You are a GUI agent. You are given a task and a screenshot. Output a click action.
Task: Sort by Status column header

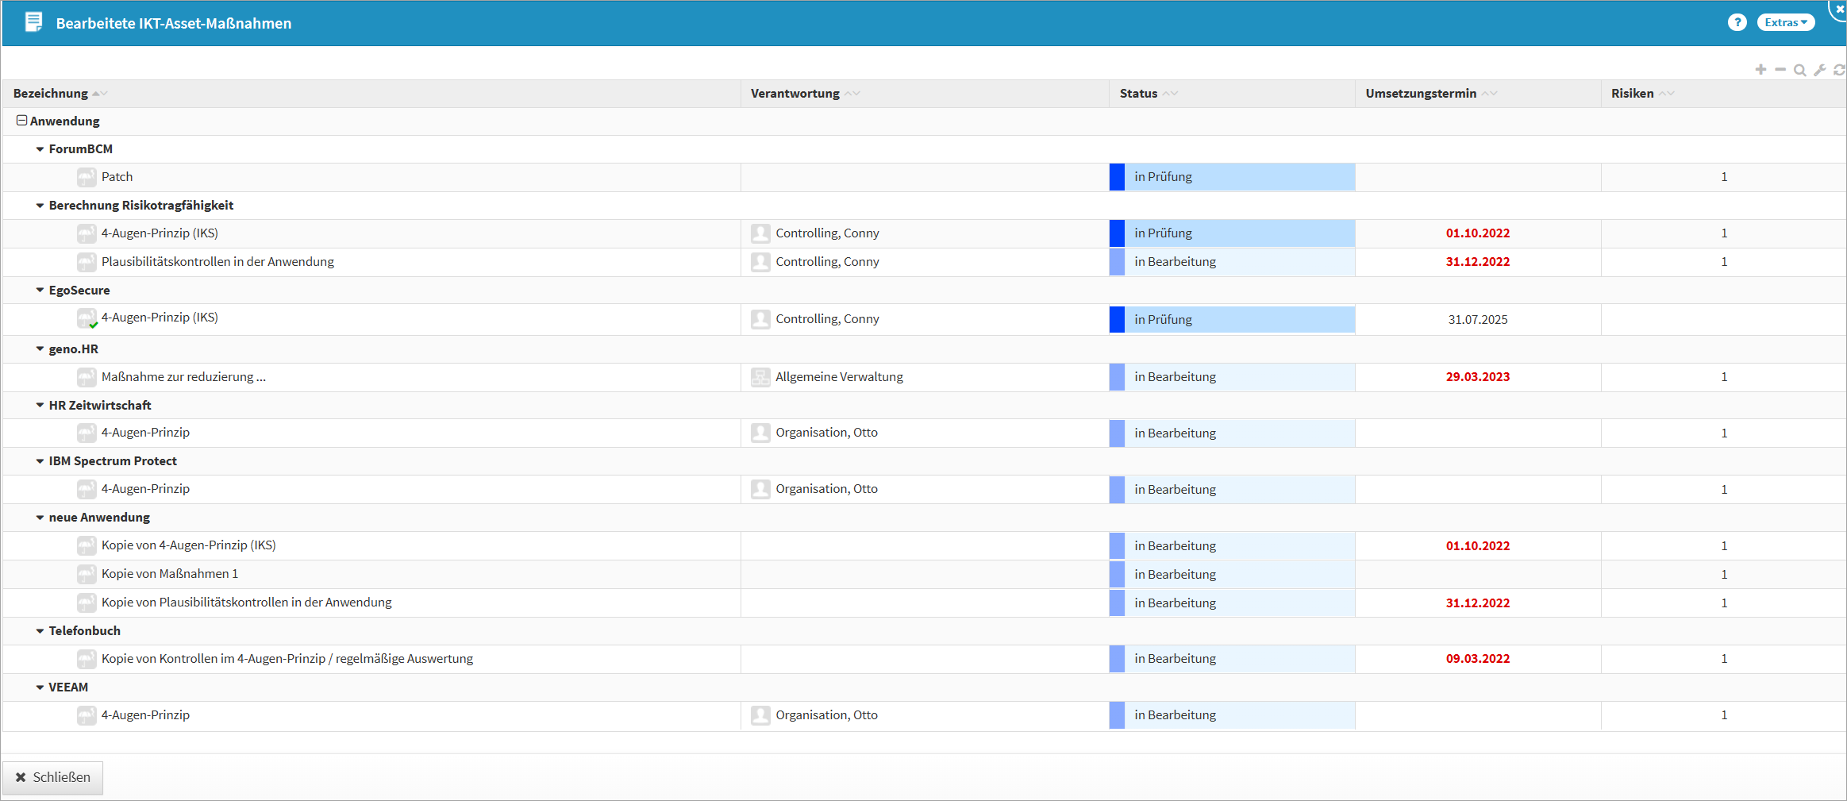coord(1138,94)
